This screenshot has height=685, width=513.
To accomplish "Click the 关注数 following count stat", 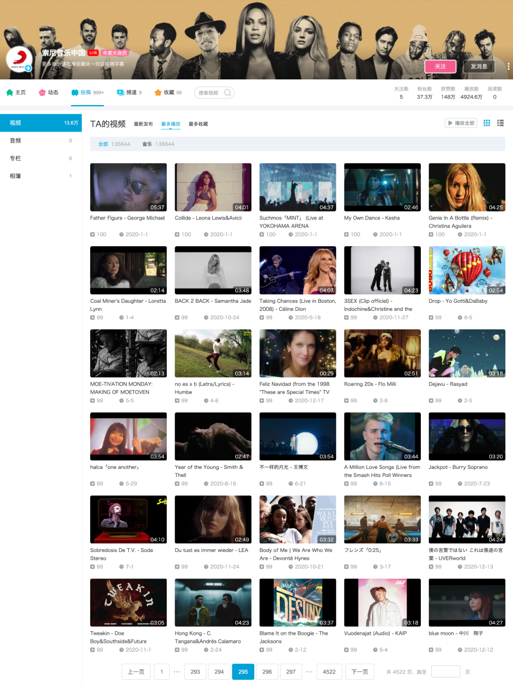I will (401, 93).
